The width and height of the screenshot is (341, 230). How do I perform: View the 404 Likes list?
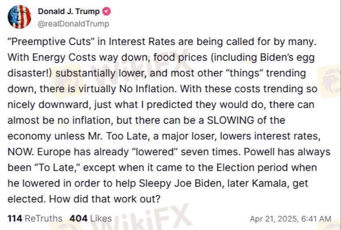coord(91,219)
